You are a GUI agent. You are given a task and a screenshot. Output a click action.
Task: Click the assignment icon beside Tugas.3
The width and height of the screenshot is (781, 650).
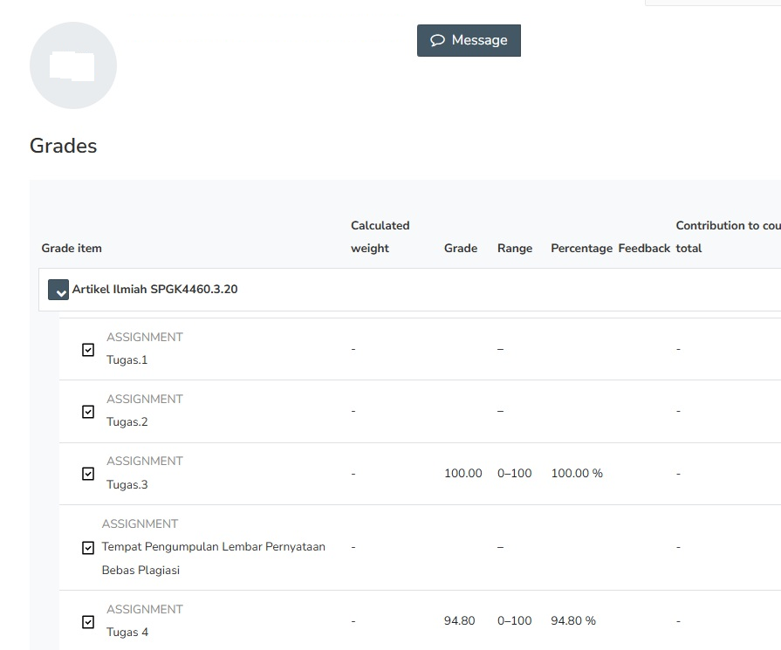[x=88, y=474]
